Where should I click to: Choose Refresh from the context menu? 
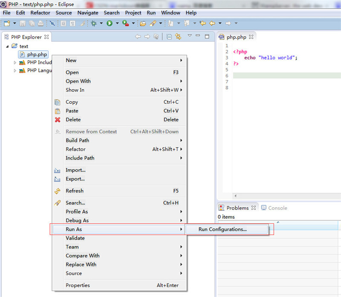tap(75, 191)
